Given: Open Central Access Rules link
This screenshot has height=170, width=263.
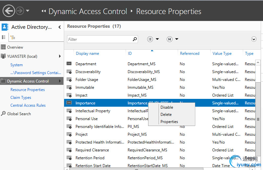Looking at the screenshot, I should [x=28, y=105].
